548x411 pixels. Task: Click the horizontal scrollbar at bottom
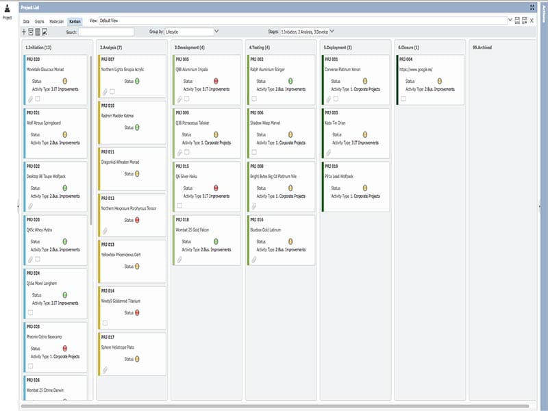click(x=275, y=406)
